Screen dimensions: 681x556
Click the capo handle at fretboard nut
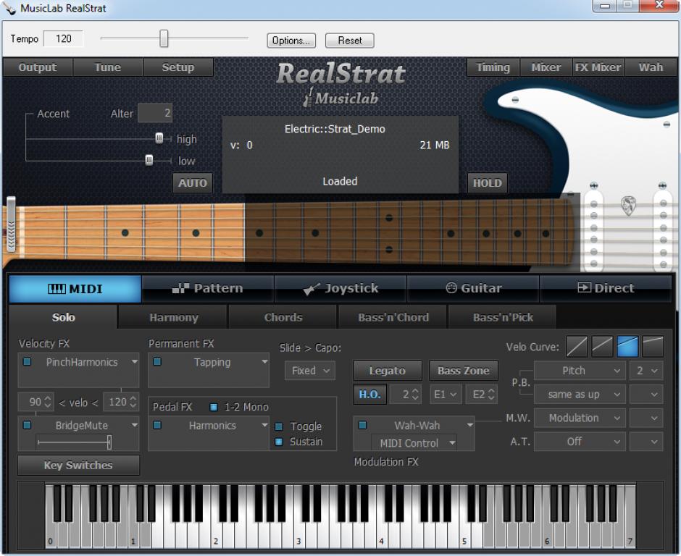tap(11, 224)
